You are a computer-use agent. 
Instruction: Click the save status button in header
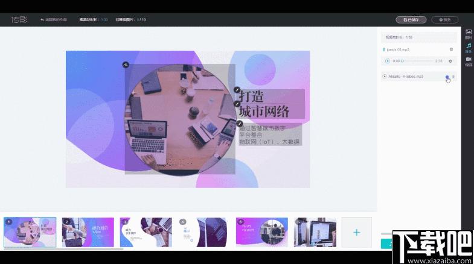coord(411,20)
